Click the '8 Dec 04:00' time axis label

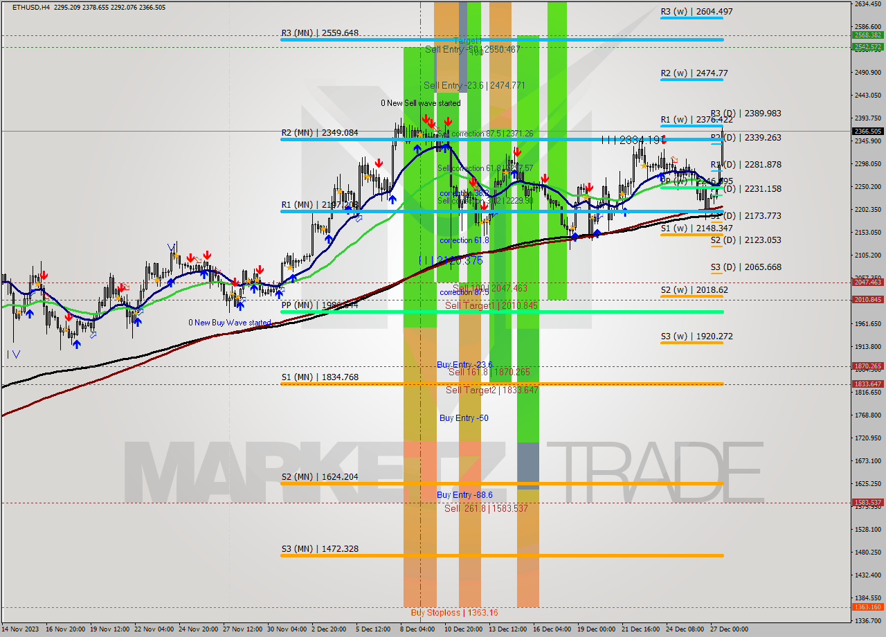(x=417, y=629)
